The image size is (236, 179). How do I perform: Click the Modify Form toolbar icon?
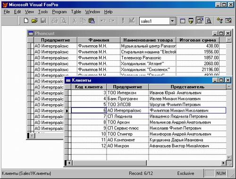coord(132,21)
